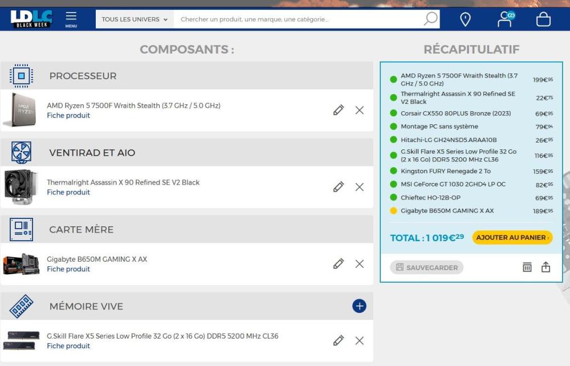Remove the Gigabyte B650M GAMING X AX motherboard

pyautogui.click(x=360, y=263)
